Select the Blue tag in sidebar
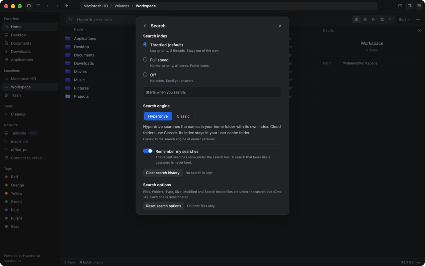The image size is (425, 266). 30,210
